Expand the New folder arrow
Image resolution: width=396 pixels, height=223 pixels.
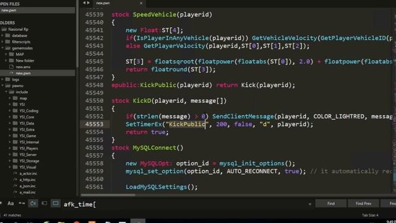pyautogui.click(x=6, y=61)
